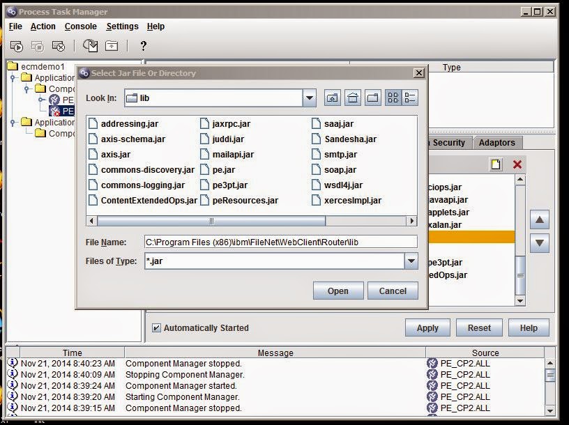
Task: Click the Open button in the jar dialog
Action: coord(337,291)
